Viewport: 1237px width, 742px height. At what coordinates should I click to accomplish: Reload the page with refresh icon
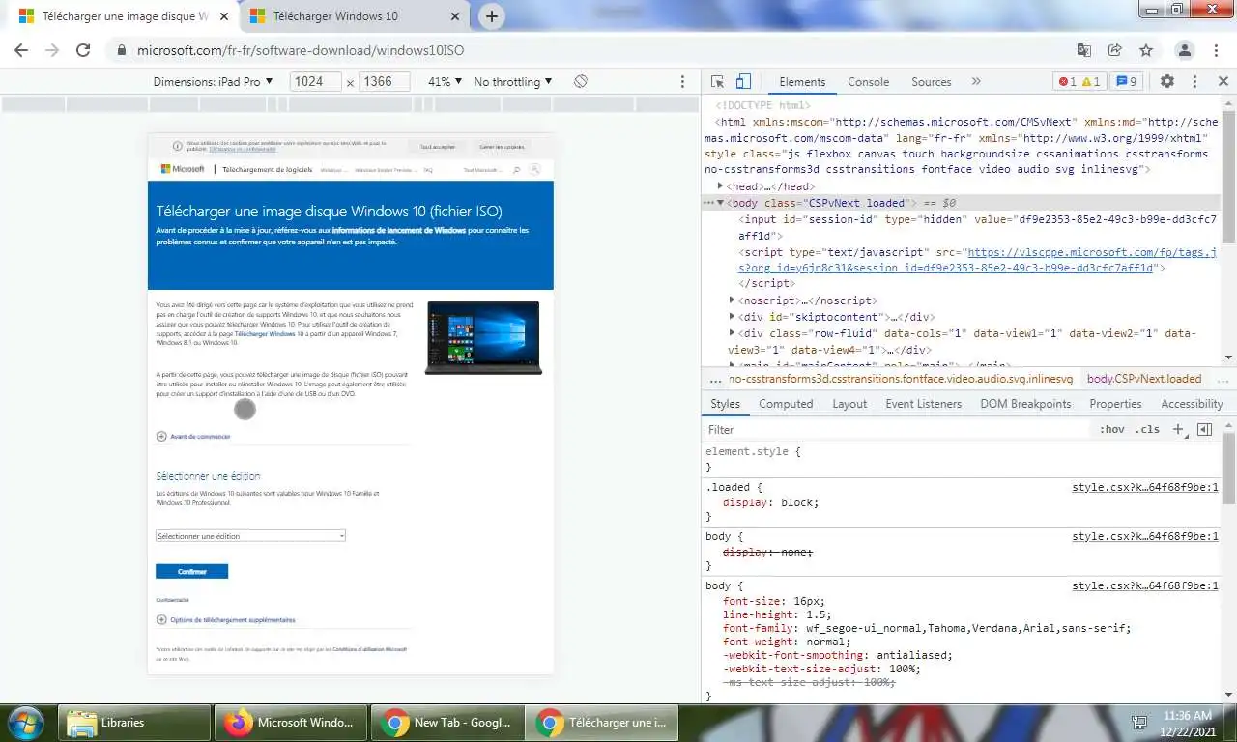point(83,50)
